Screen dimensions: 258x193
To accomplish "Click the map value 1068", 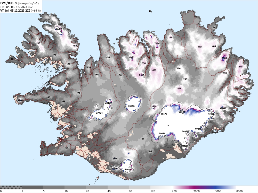I will (179, 89).
